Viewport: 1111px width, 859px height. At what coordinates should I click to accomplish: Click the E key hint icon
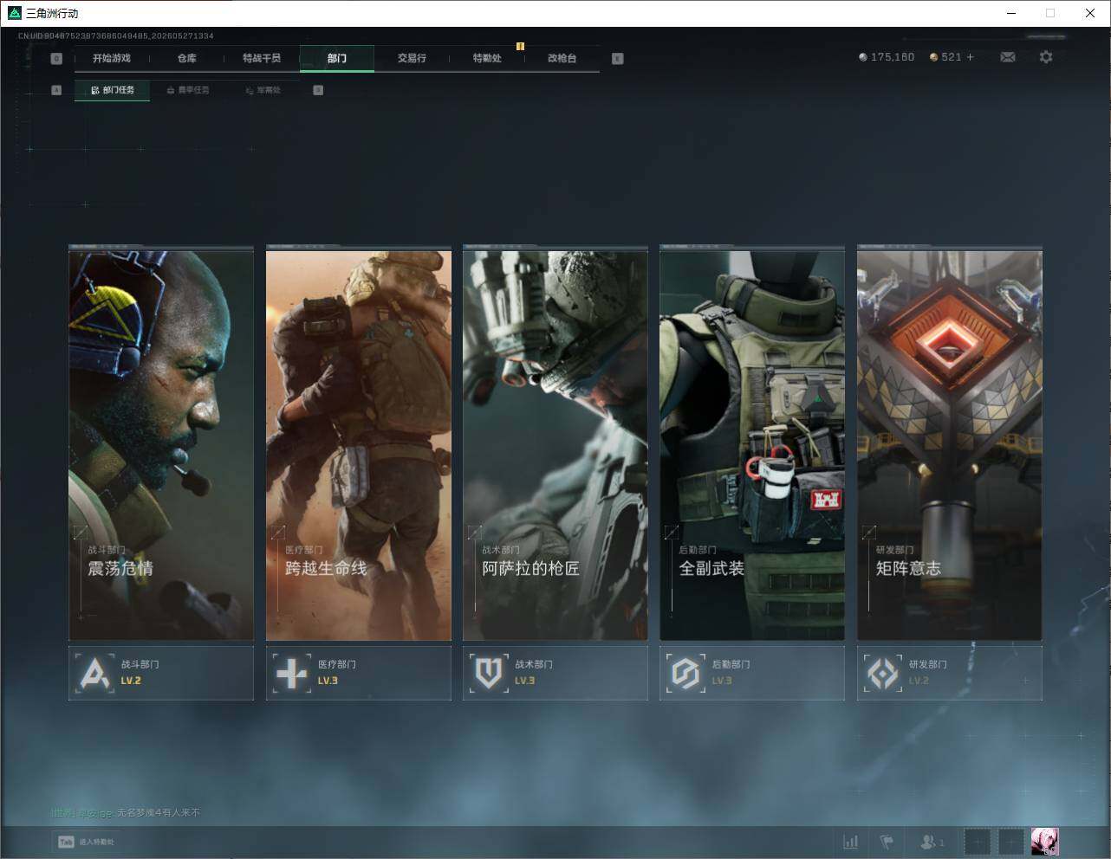[617, 58]
